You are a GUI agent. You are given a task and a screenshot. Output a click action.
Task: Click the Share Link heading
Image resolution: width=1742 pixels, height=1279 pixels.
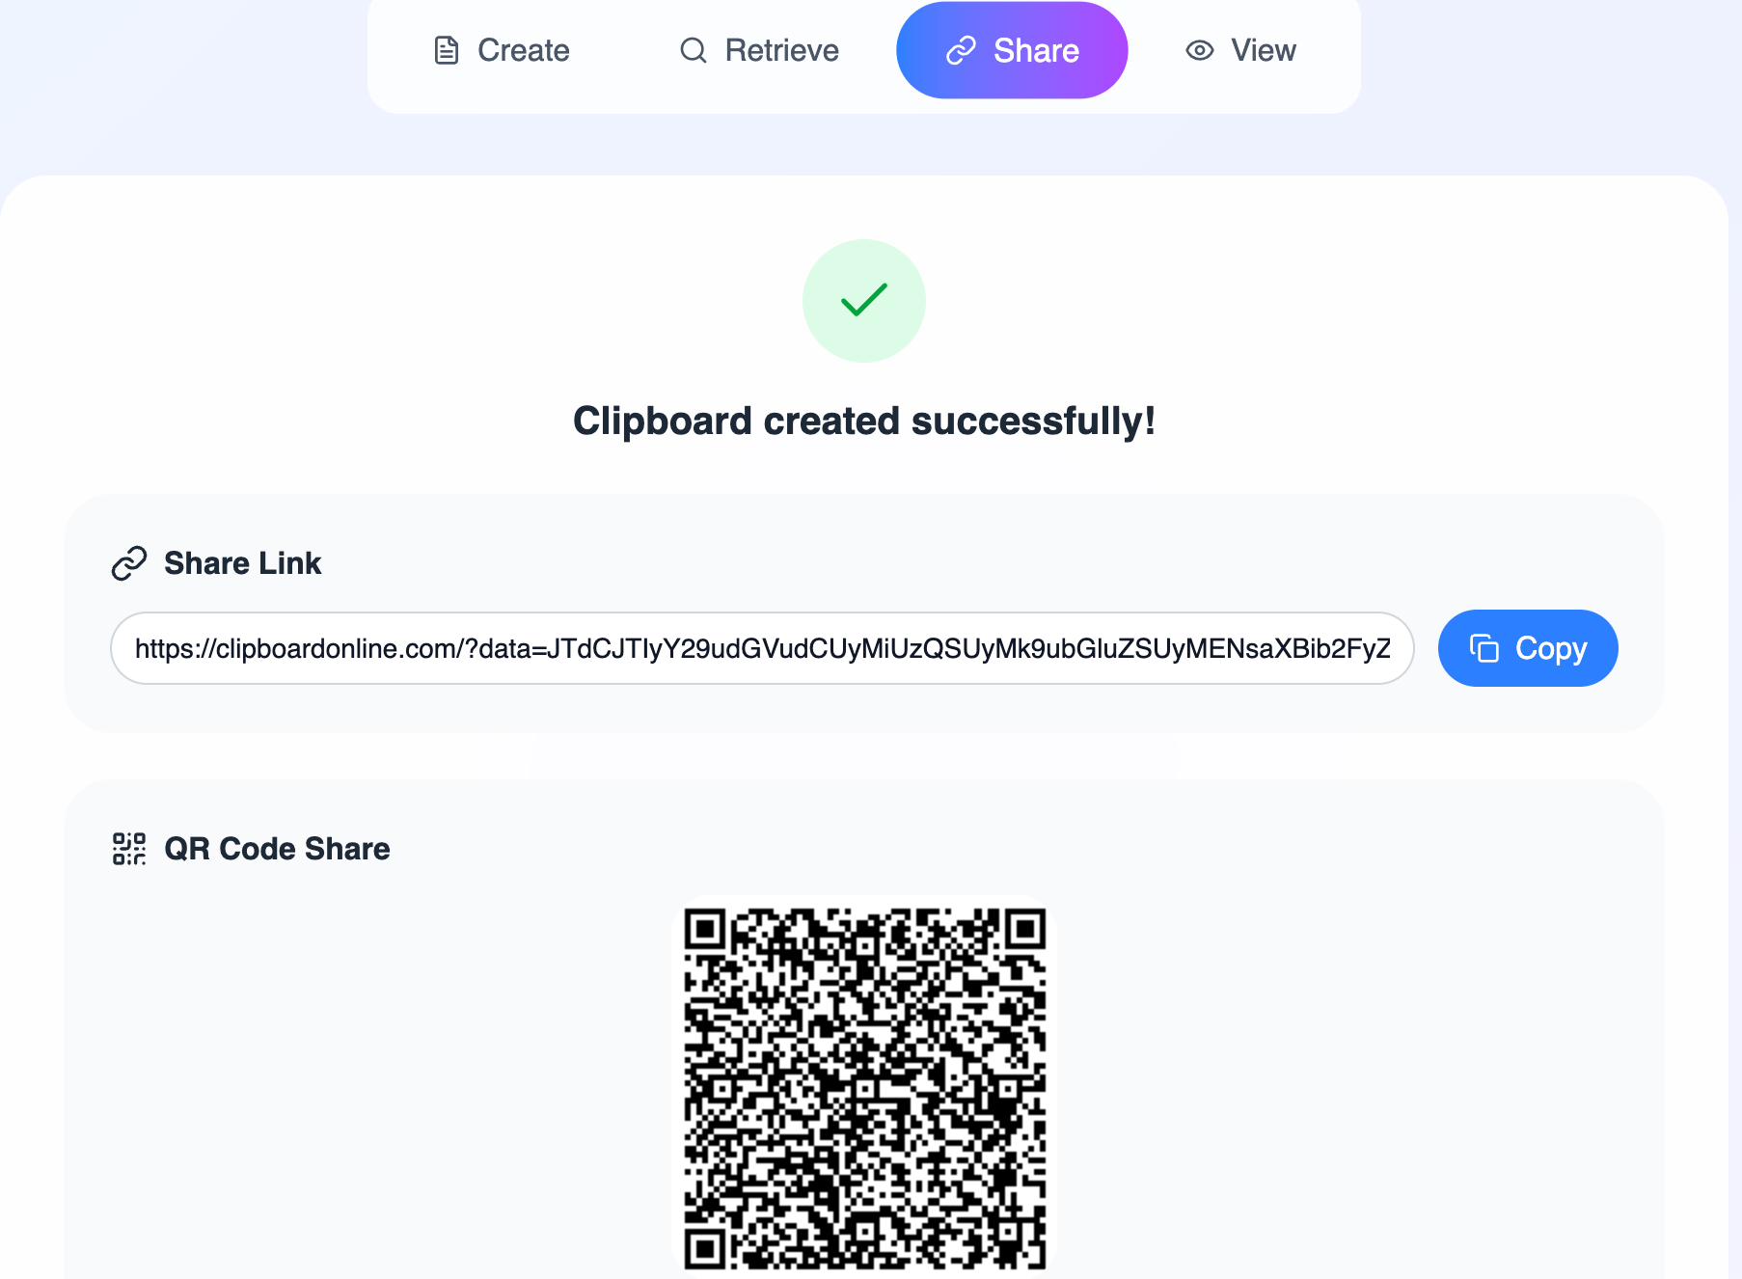click(x=243, y=563)
